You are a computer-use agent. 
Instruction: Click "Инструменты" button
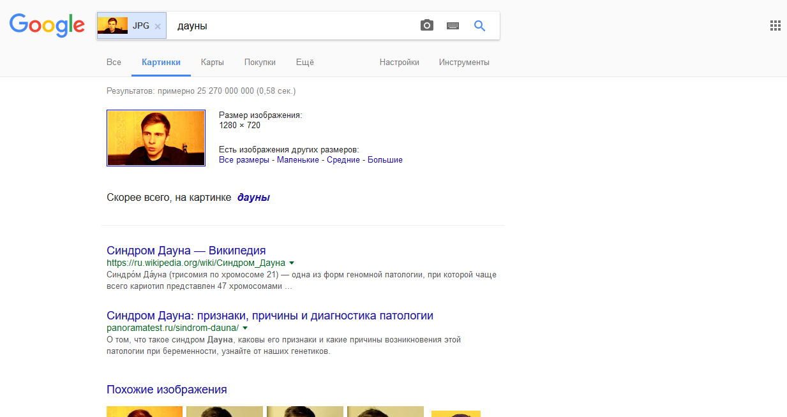(464, 62)
